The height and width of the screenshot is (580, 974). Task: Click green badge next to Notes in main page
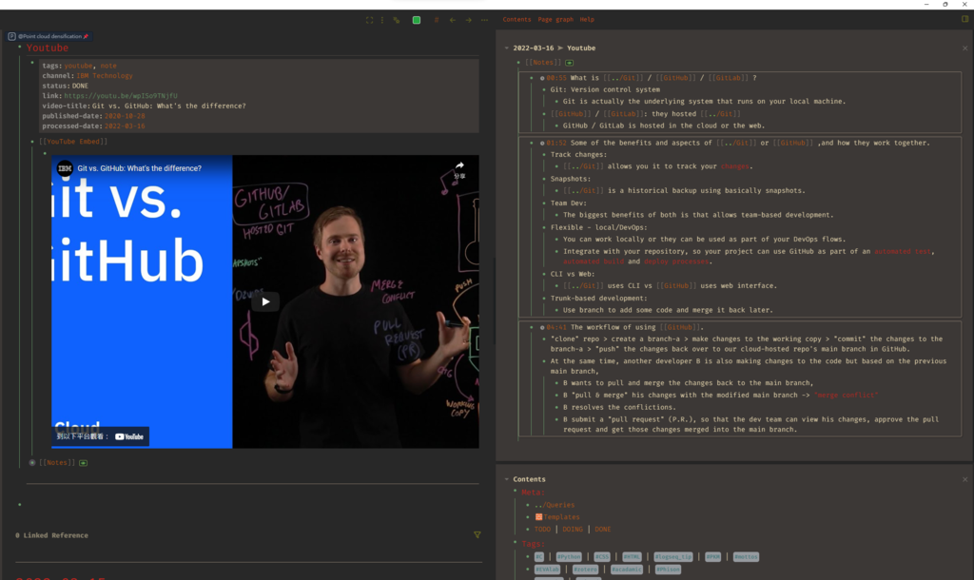pos(84,463)
